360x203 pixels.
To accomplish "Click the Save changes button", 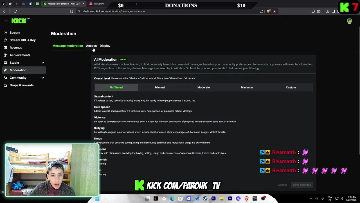I will click(302, 185).
